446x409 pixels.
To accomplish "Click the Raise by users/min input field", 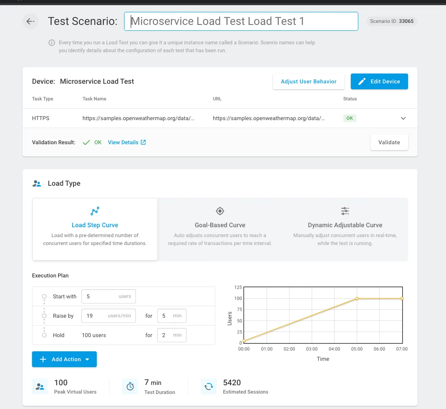I will click(108, 316).
